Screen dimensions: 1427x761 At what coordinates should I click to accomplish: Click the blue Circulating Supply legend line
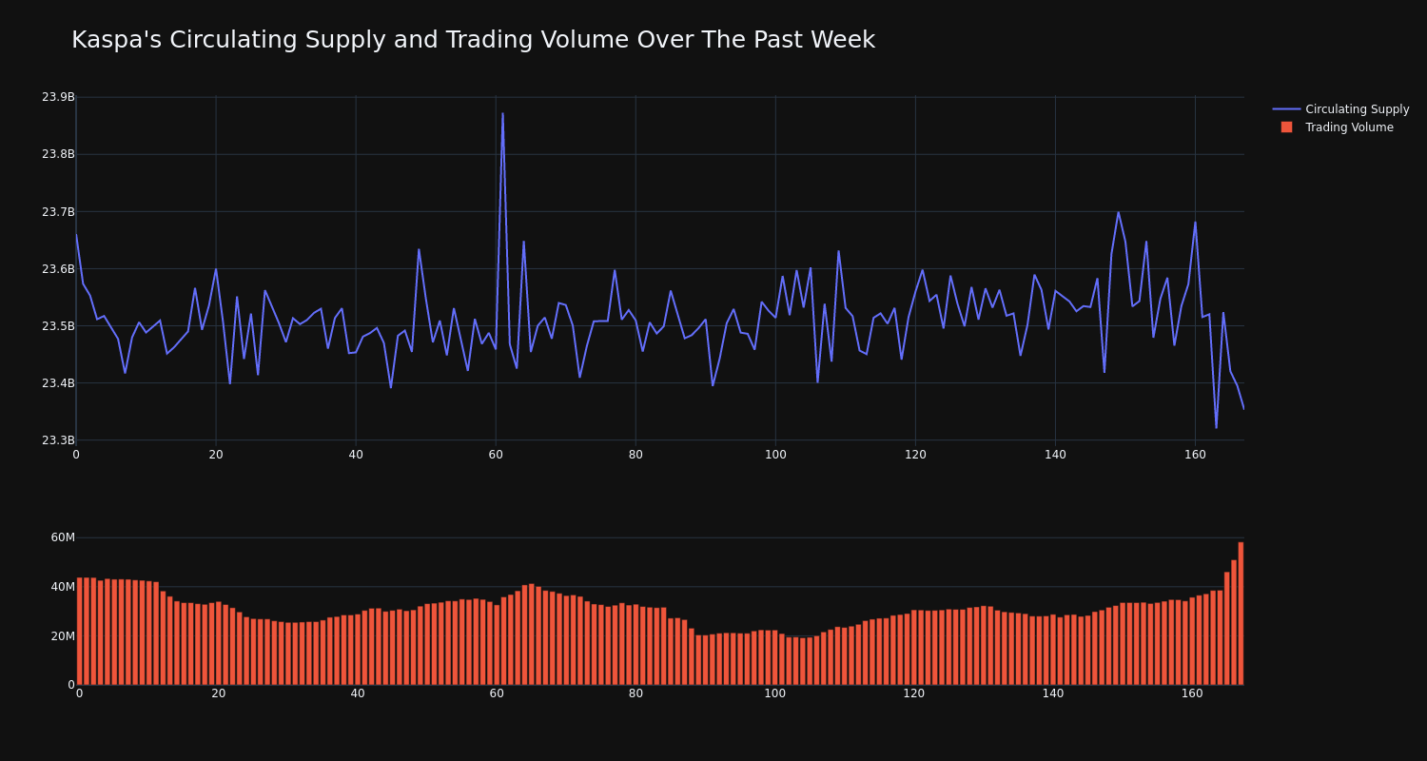pos(1286,109)
